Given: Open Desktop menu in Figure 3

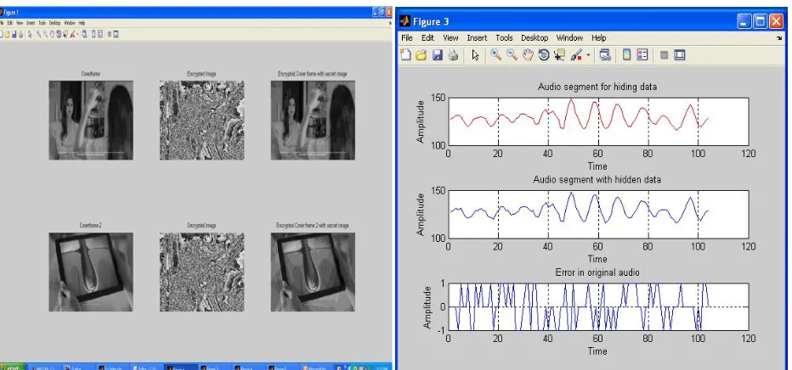Looking at the screenshot, I should point(535,38).
